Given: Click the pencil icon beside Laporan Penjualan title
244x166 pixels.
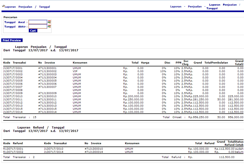Looking at the screenshot, I should (x=3, y=6).
